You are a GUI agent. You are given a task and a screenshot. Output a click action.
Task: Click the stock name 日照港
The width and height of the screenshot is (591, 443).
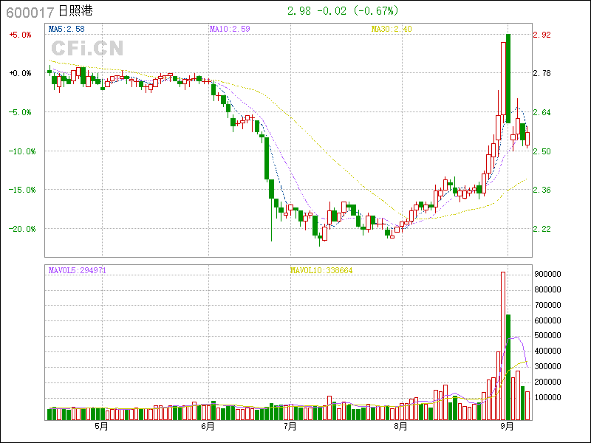pyautogui.click(x=75, y=11)
